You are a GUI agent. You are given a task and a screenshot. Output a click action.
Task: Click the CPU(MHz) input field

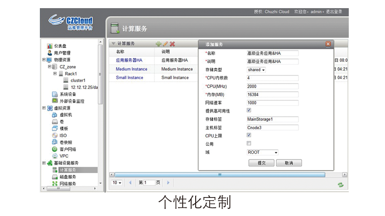(273, 86)
